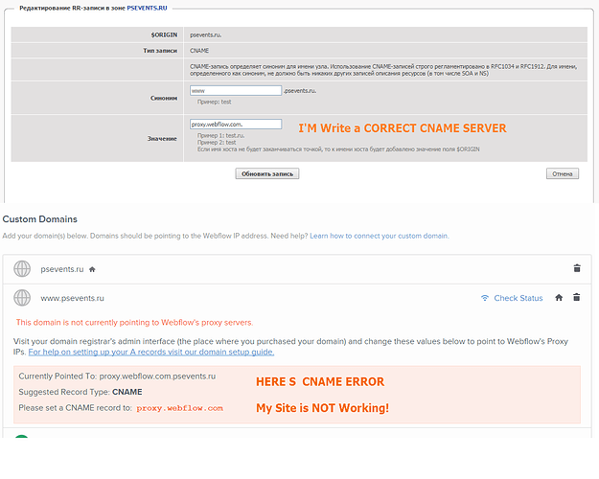Click the wifi icon beside Check Status
Screen dimensions: 599x479
point(485,298)
